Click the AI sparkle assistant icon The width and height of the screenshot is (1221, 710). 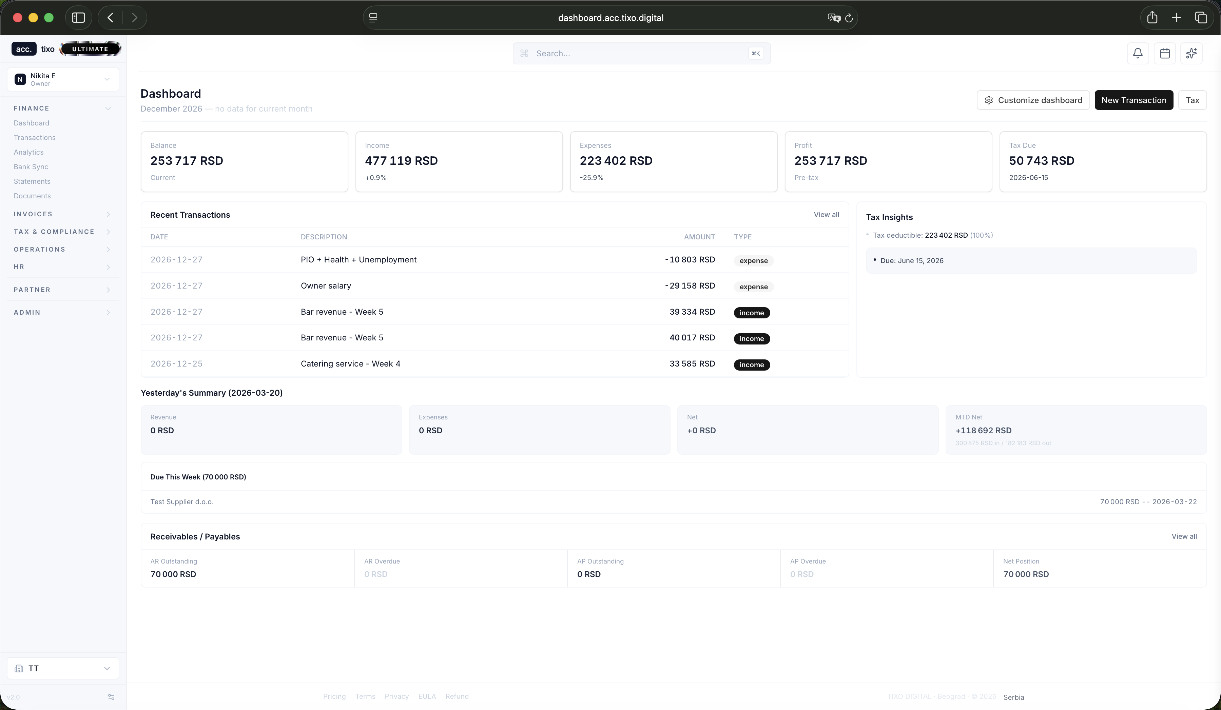pos(1191,53)
